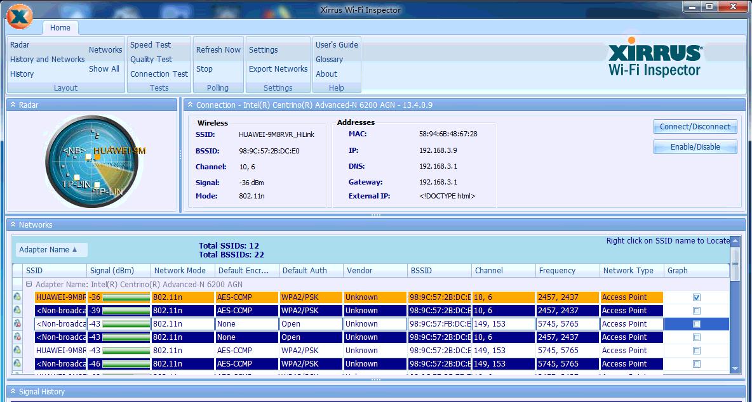752x402 pixels.
Task: Toggle Graph checkbox for the Open 2457, 2437 row
Action: 696,337
